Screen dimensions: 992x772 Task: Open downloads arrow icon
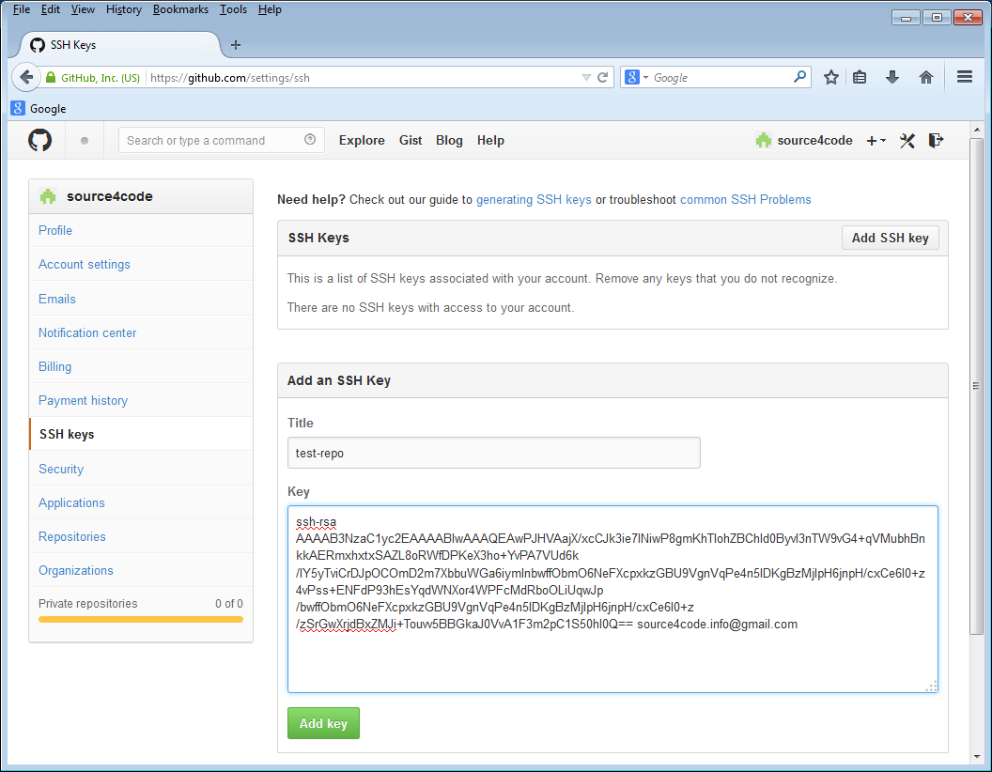click(x=892, y=77)
